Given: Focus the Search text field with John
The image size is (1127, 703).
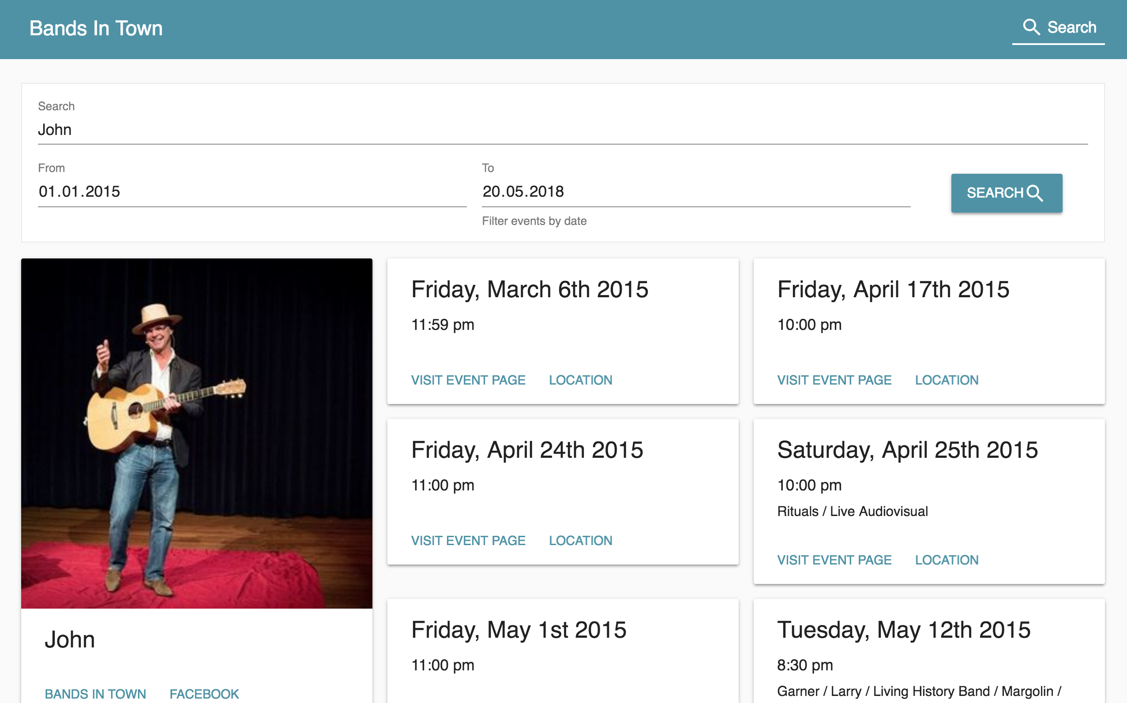Looking at the screenshot, I should click(x=562, y=130).
